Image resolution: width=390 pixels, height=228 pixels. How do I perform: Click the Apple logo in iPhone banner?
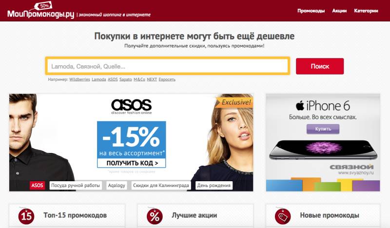pos(300,105)
